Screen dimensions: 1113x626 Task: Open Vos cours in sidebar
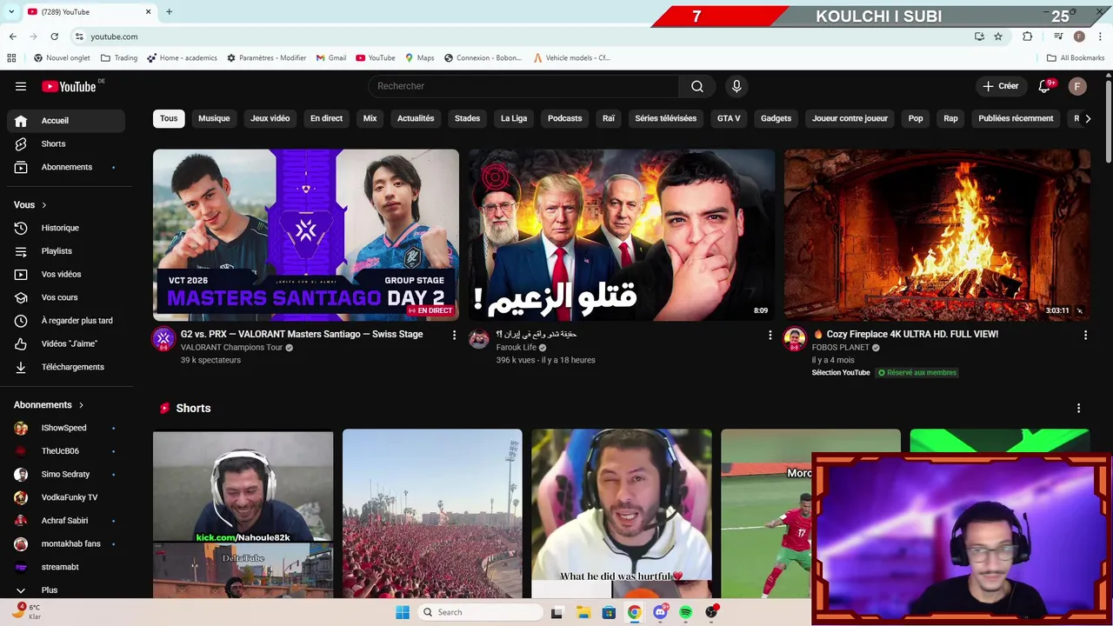(66, 297)
